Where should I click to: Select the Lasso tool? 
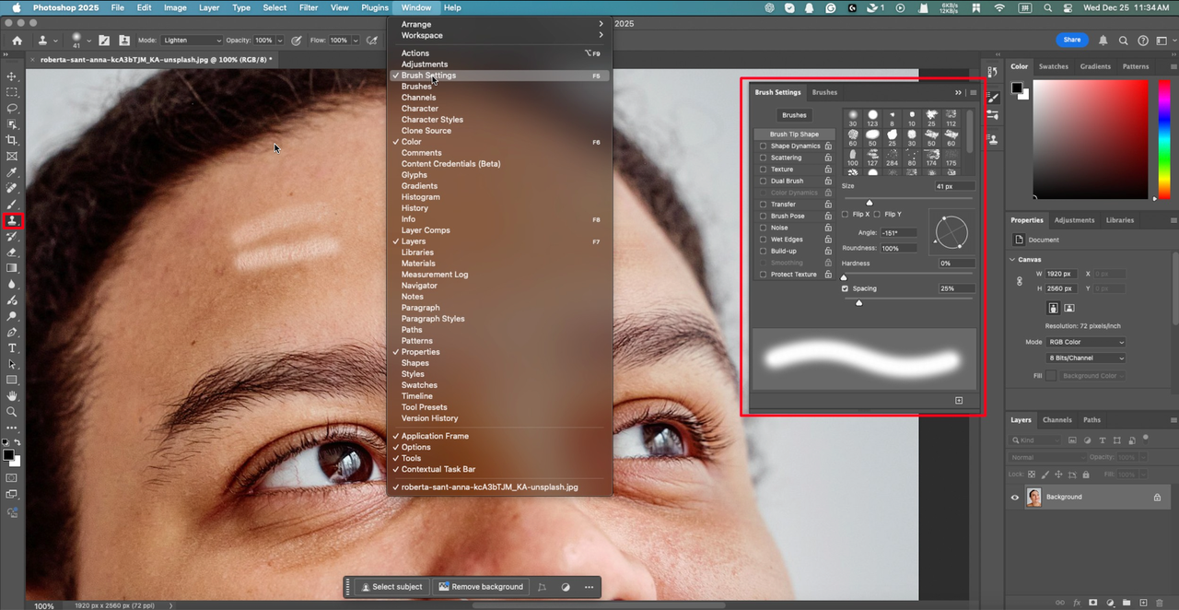[x=12, y=108]
